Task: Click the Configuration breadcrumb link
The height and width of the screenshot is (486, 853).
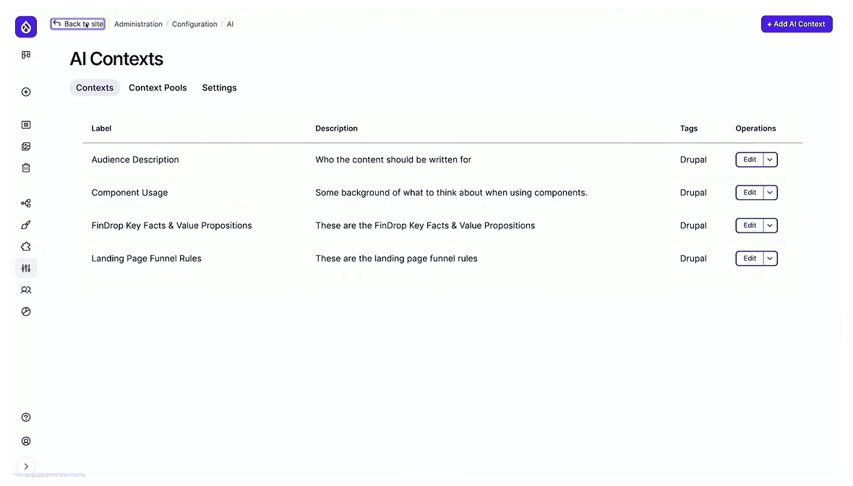Action: 194,24
